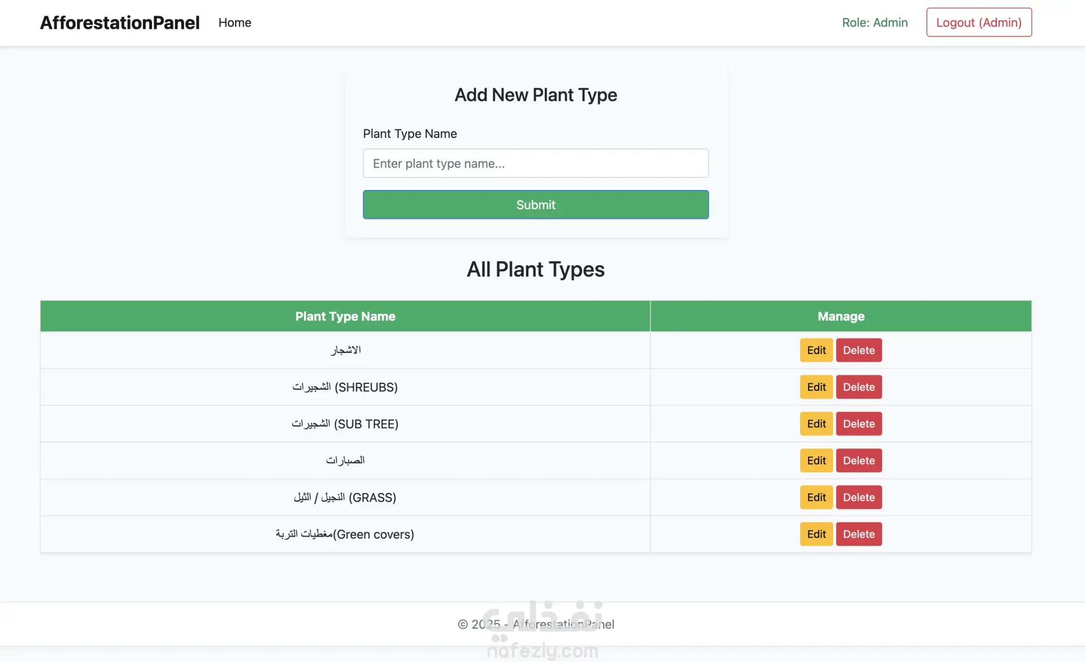This screenshot has width=1085, height=662.
Task: Delete the Green covers plant type
Action: pos(858,534)
